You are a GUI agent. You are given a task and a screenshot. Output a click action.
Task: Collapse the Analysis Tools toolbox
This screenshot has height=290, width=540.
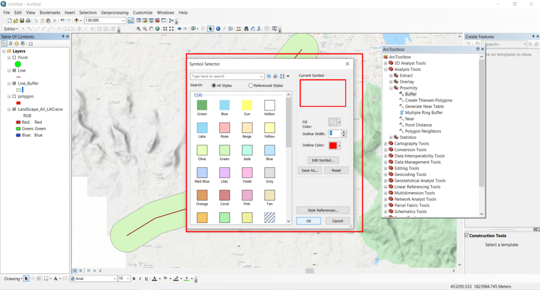pos(385,69)
